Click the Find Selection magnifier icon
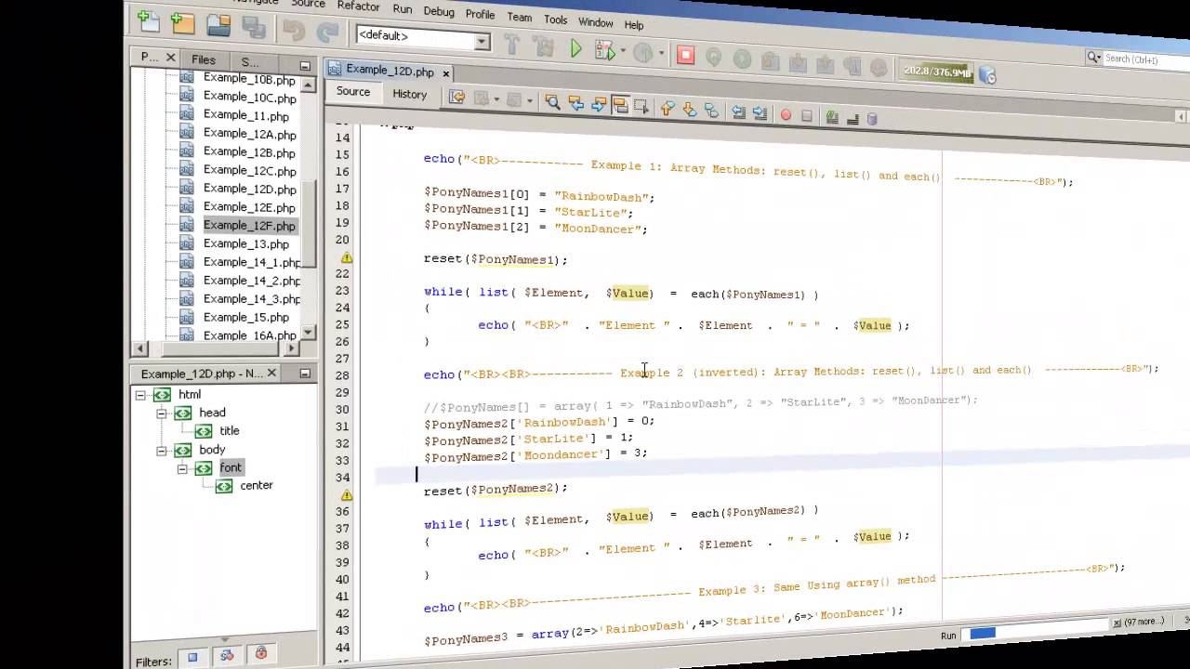The width and height of the screenshot is (1190, 669). 552,102
